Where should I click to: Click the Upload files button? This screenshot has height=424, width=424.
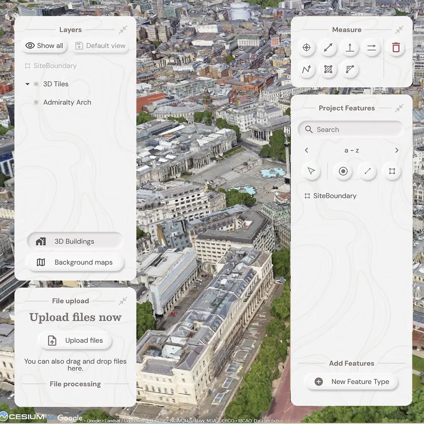tap(75, 340)
